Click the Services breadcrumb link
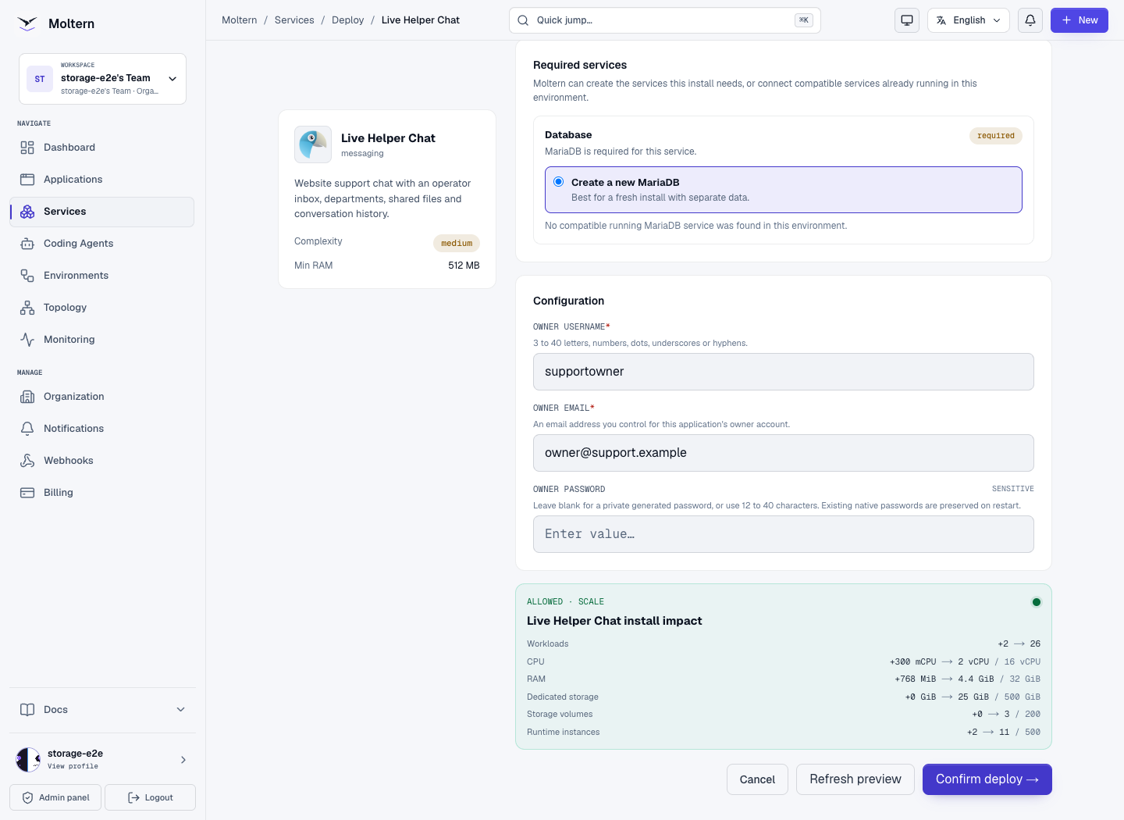1124x820 pixels. click(294, 20)
